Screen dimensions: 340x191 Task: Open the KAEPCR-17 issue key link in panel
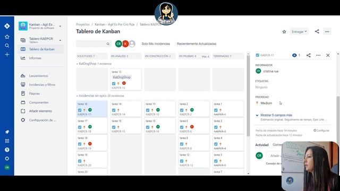point(267,55)
